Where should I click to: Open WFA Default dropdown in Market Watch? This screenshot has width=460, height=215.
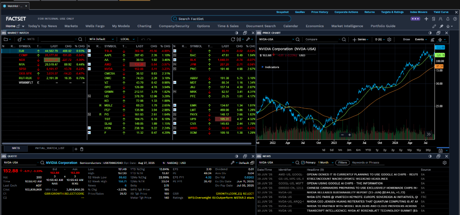101,39
